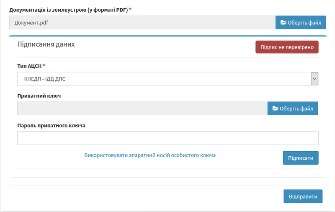Viewport: 335px width, 212px height.
Task: Click the Підписання даних section heading
Action: pos(46,44)
